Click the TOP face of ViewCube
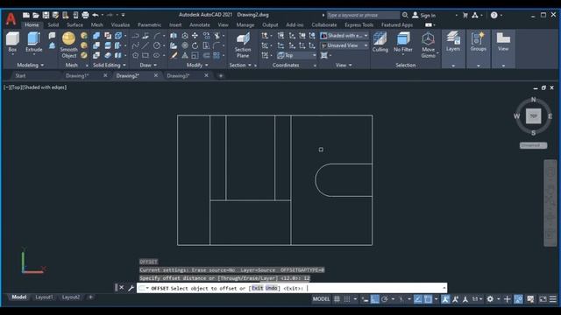 [x=533, y=116]
